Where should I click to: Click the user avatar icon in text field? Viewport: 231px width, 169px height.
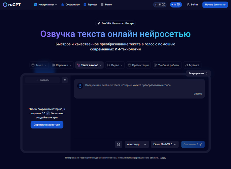[80, 86]
